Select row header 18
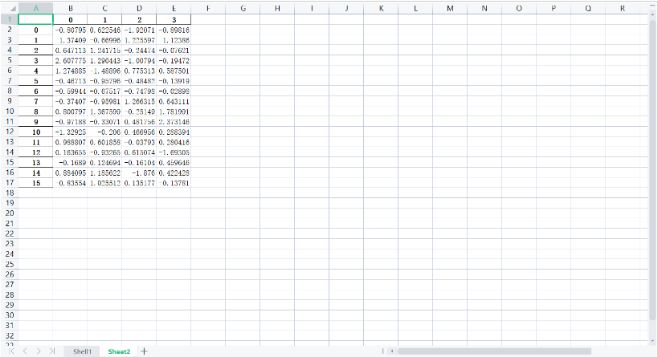Screen dimensions: 658x357 [9, 193]
